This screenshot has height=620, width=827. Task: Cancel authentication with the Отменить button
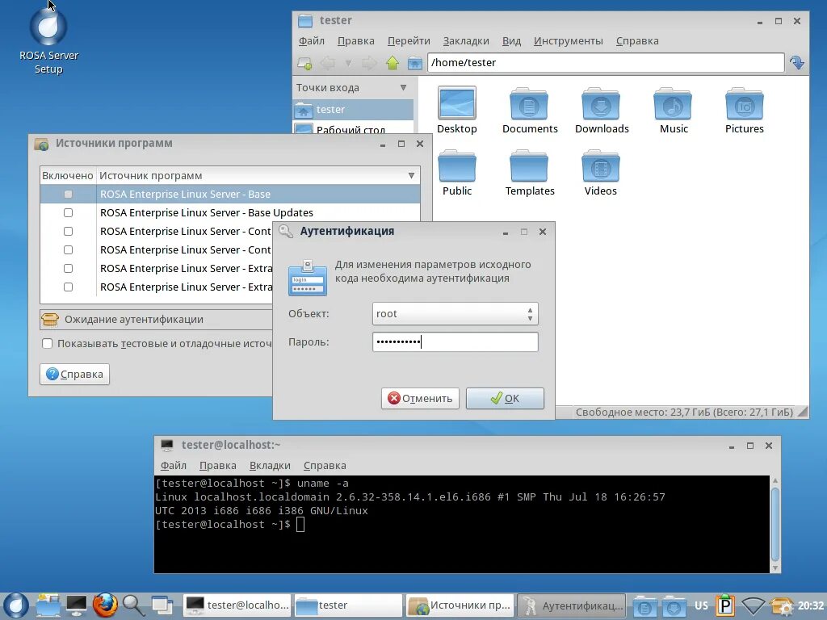tap(420, 399)
